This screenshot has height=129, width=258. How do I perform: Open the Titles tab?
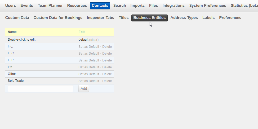[x=124, y=18]
